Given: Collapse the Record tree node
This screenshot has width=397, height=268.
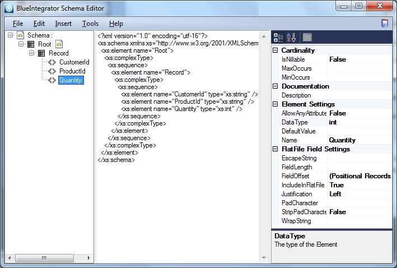Looking at the screenshot, I should coord(32,53).
